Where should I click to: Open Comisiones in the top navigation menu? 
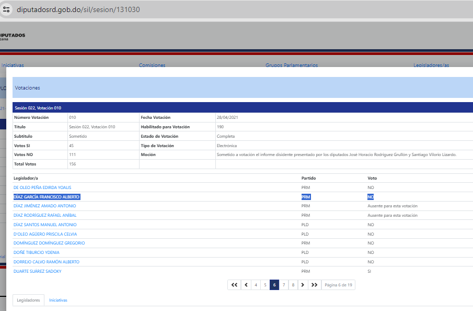click(152, 65)
